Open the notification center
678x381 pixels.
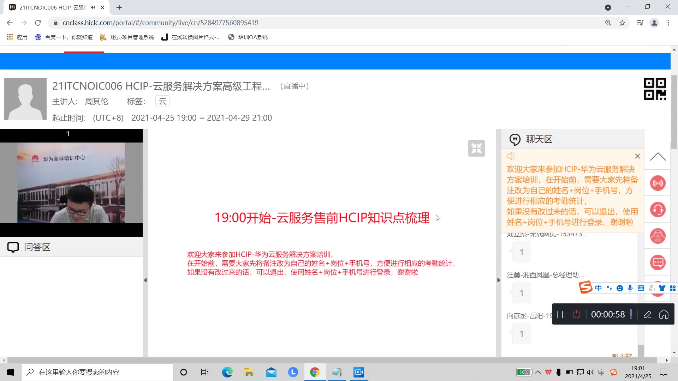(664, 372)
